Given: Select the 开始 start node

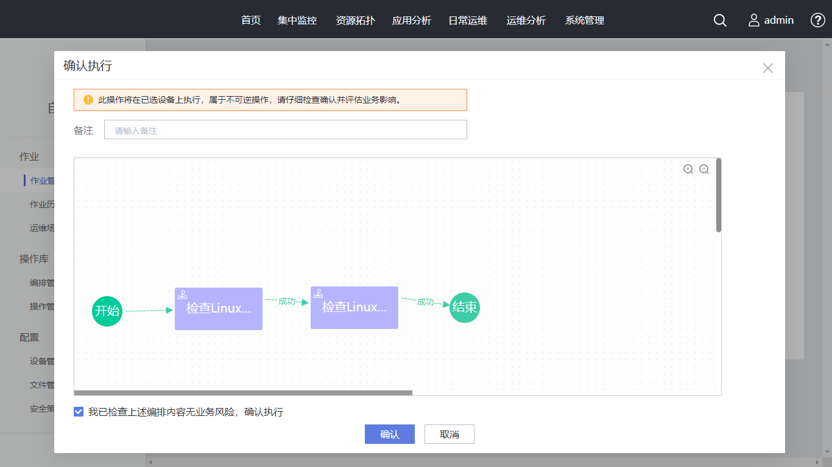Looking at the screenshot, I should click(107, 311).
